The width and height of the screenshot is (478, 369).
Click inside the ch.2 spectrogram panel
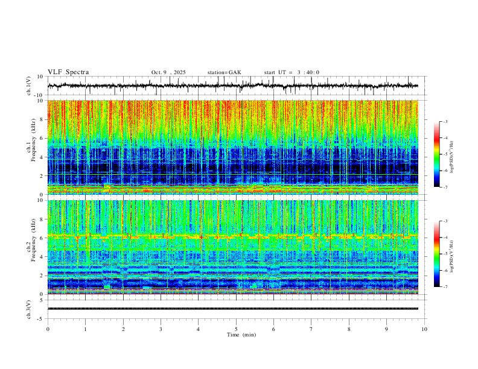(x=232, y=247)
